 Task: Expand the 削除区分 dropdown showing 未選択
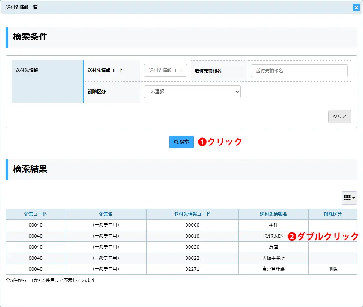coord(192,92)
